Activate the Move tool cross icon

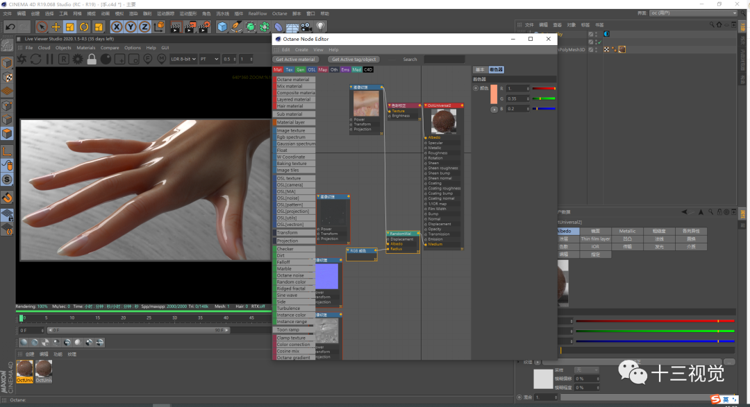[x=56, y=27]
